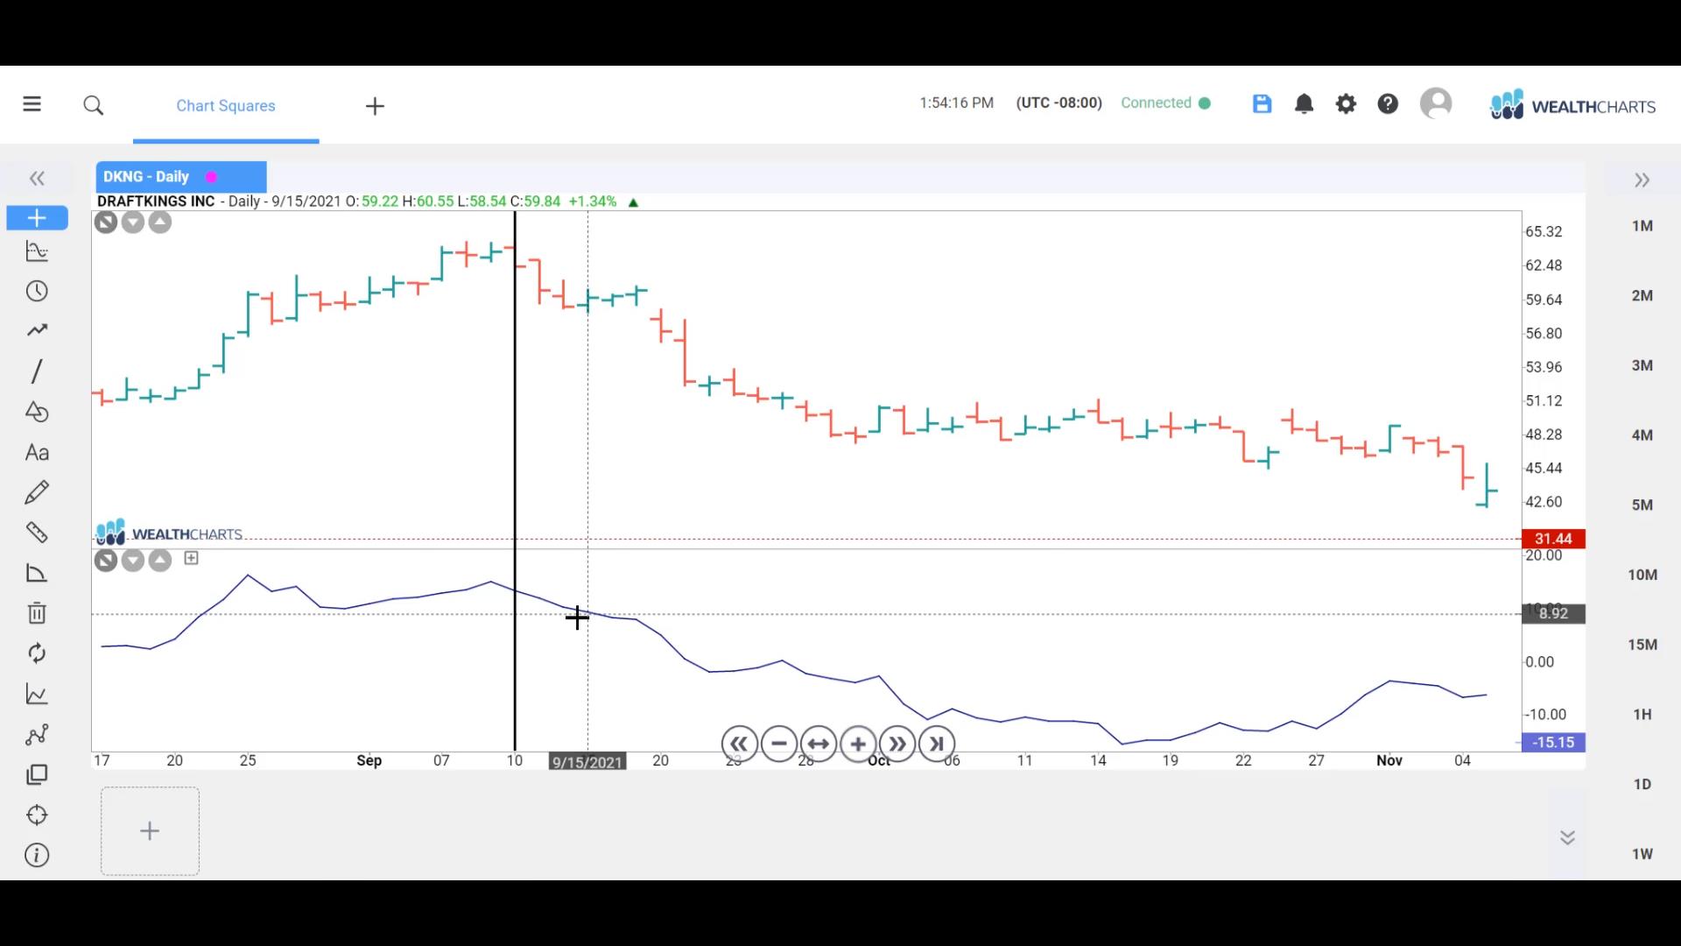1681x946 pixels.
Task: Set timeframe to 2M
Action: click(x=1642, y=296)
